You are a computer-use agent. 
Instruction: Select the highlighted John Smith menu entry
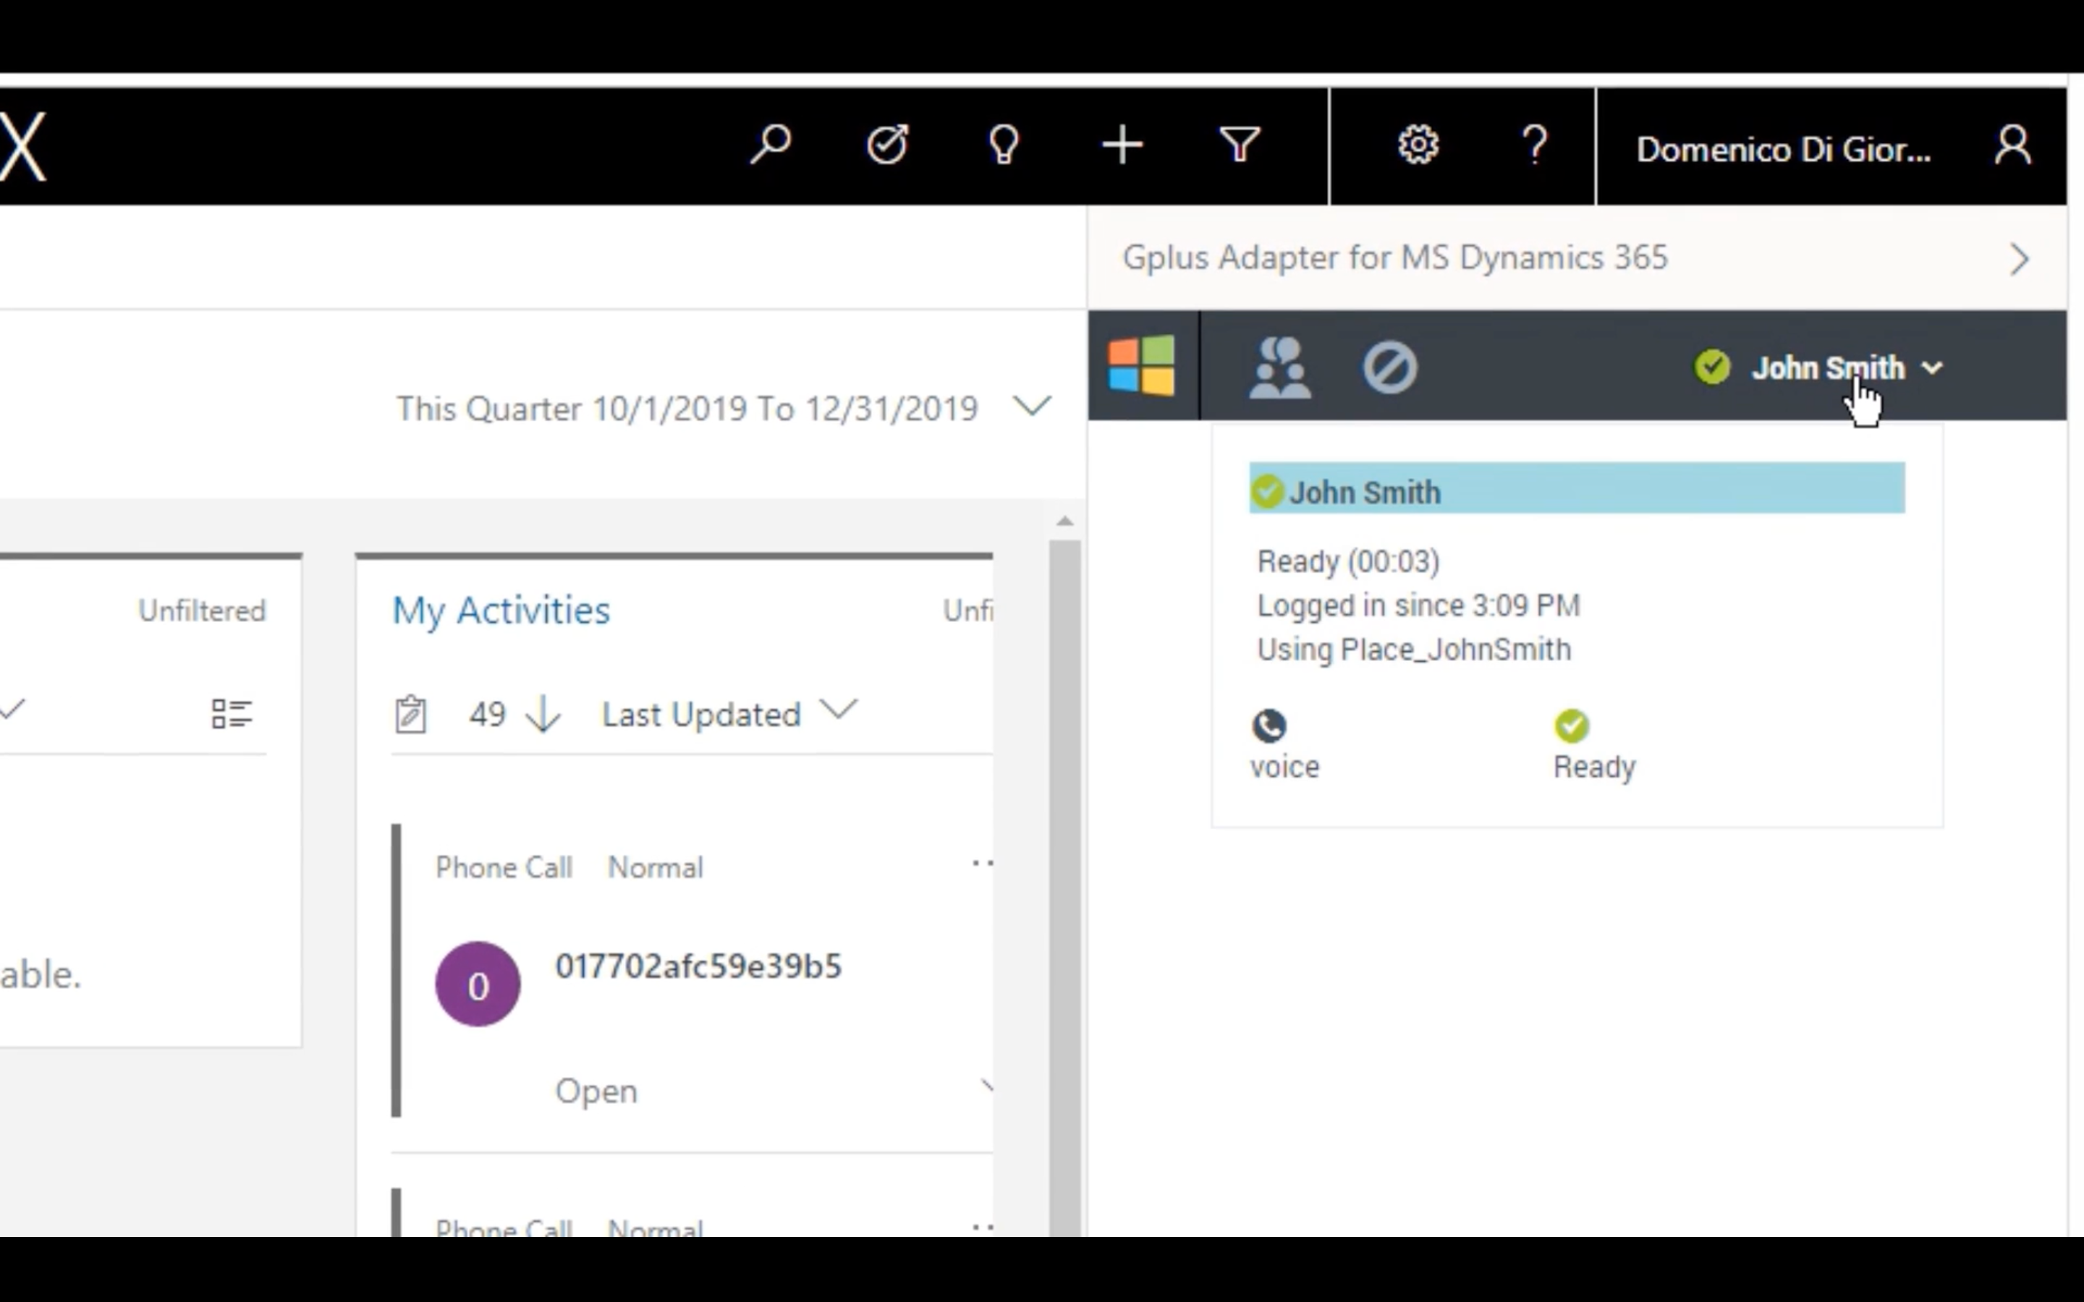[x=1577, y=488]
